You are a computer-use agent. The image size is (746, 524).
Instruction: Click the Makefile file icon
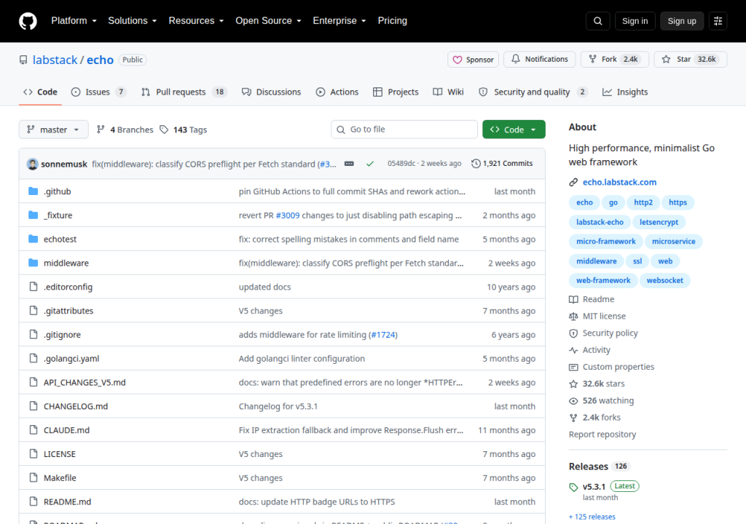click(34, 477)
